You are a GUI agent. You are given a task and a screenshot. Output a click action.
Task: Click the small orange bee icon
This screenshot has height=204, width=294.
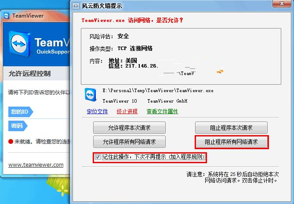pos(220,72)
